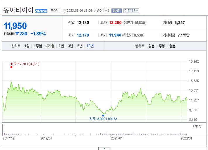
Task: Click the 2021/01 axis date label
Action: click(117, 138)
